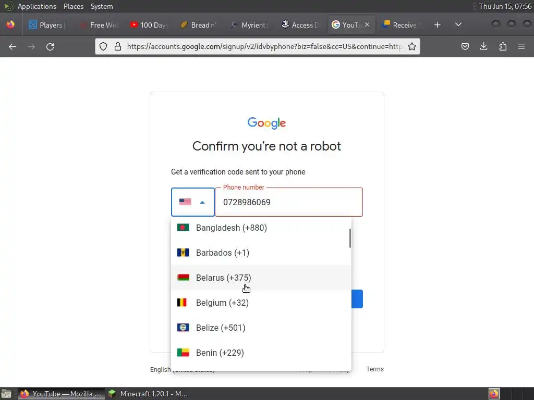The width and height of the screenshot is (534, 400).
Task: Select Bangladesh (+880)
Action: point(261,228)
